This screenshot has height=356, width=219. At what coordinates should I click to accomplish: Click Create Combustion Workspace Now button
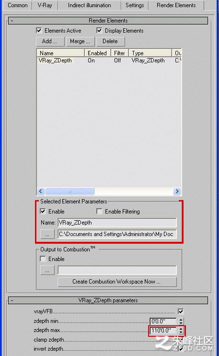point(117,282)
